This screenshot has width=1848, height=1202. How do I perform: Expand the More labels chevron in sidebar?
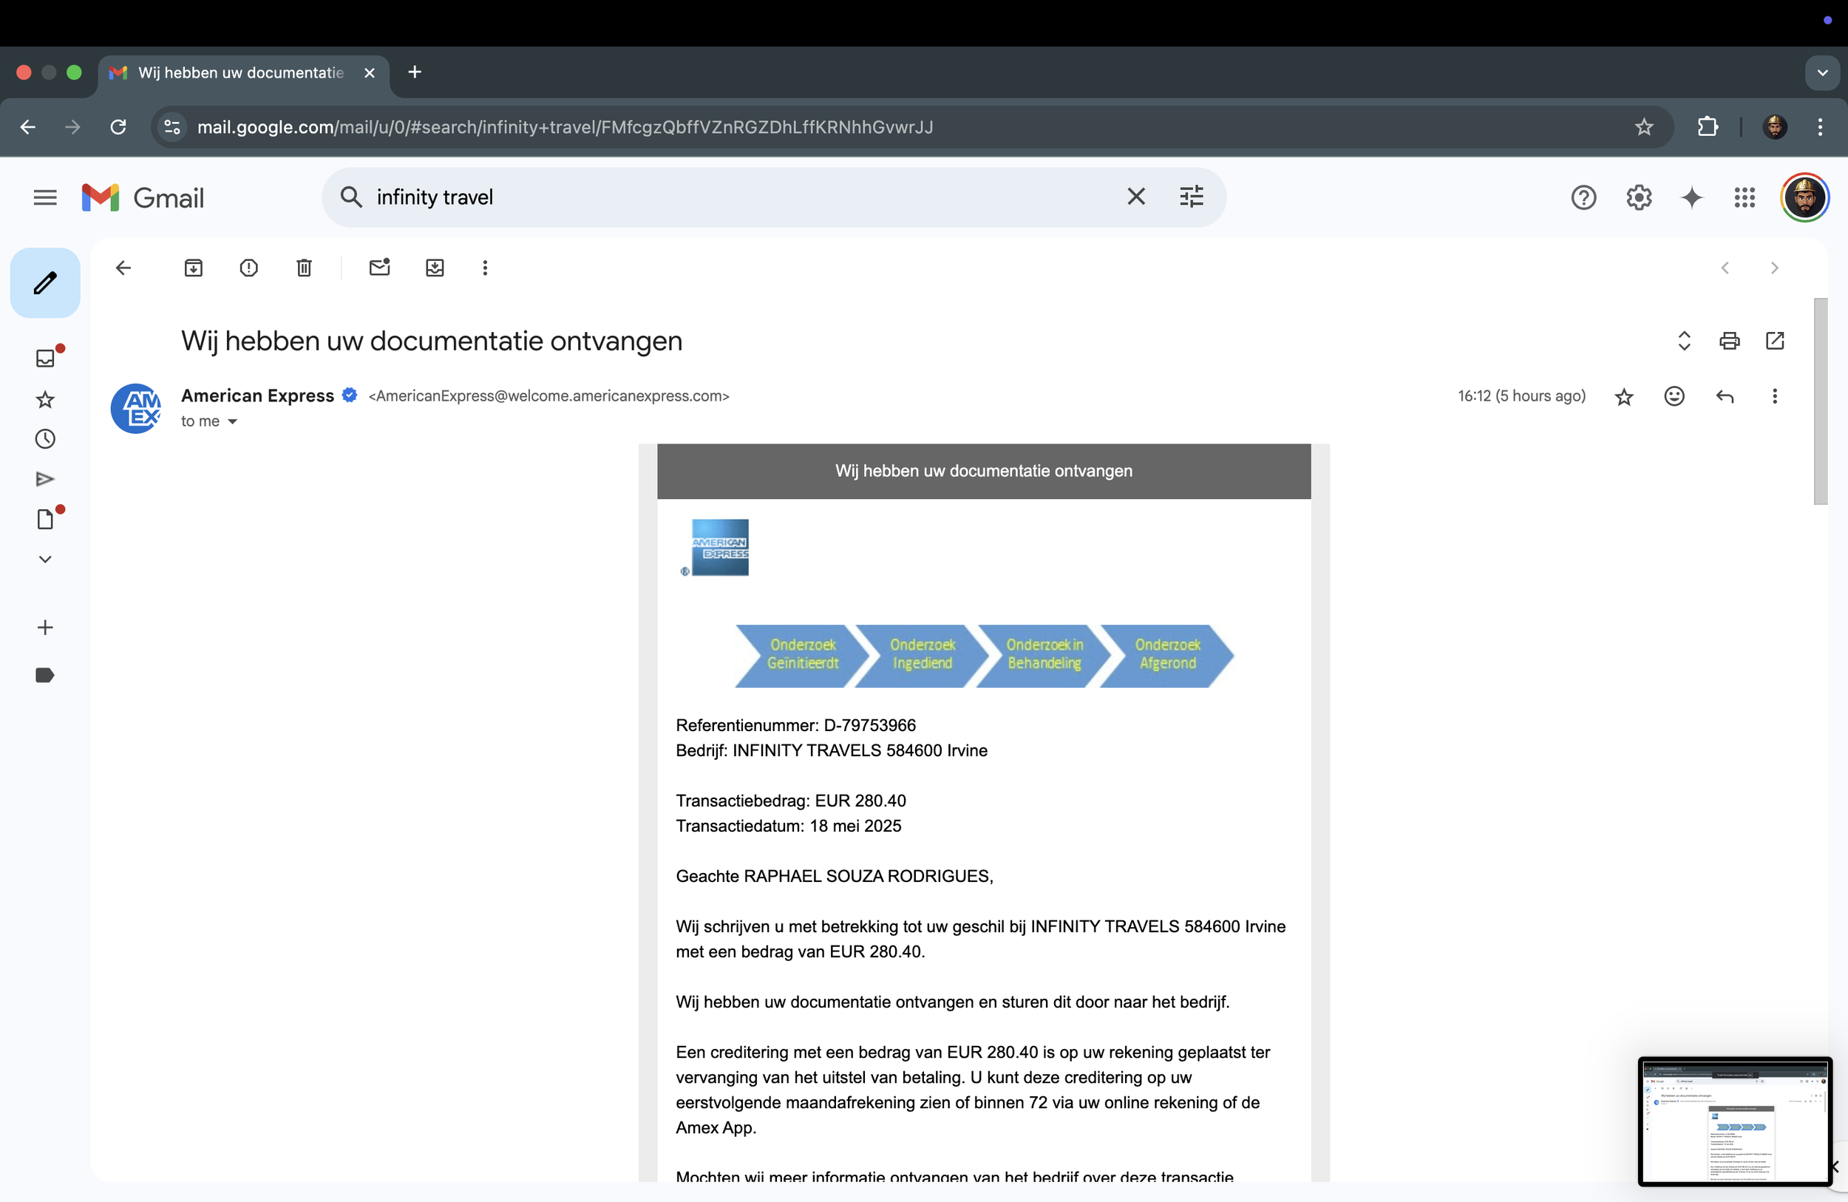pyautogui.click(x=45, y=559)
